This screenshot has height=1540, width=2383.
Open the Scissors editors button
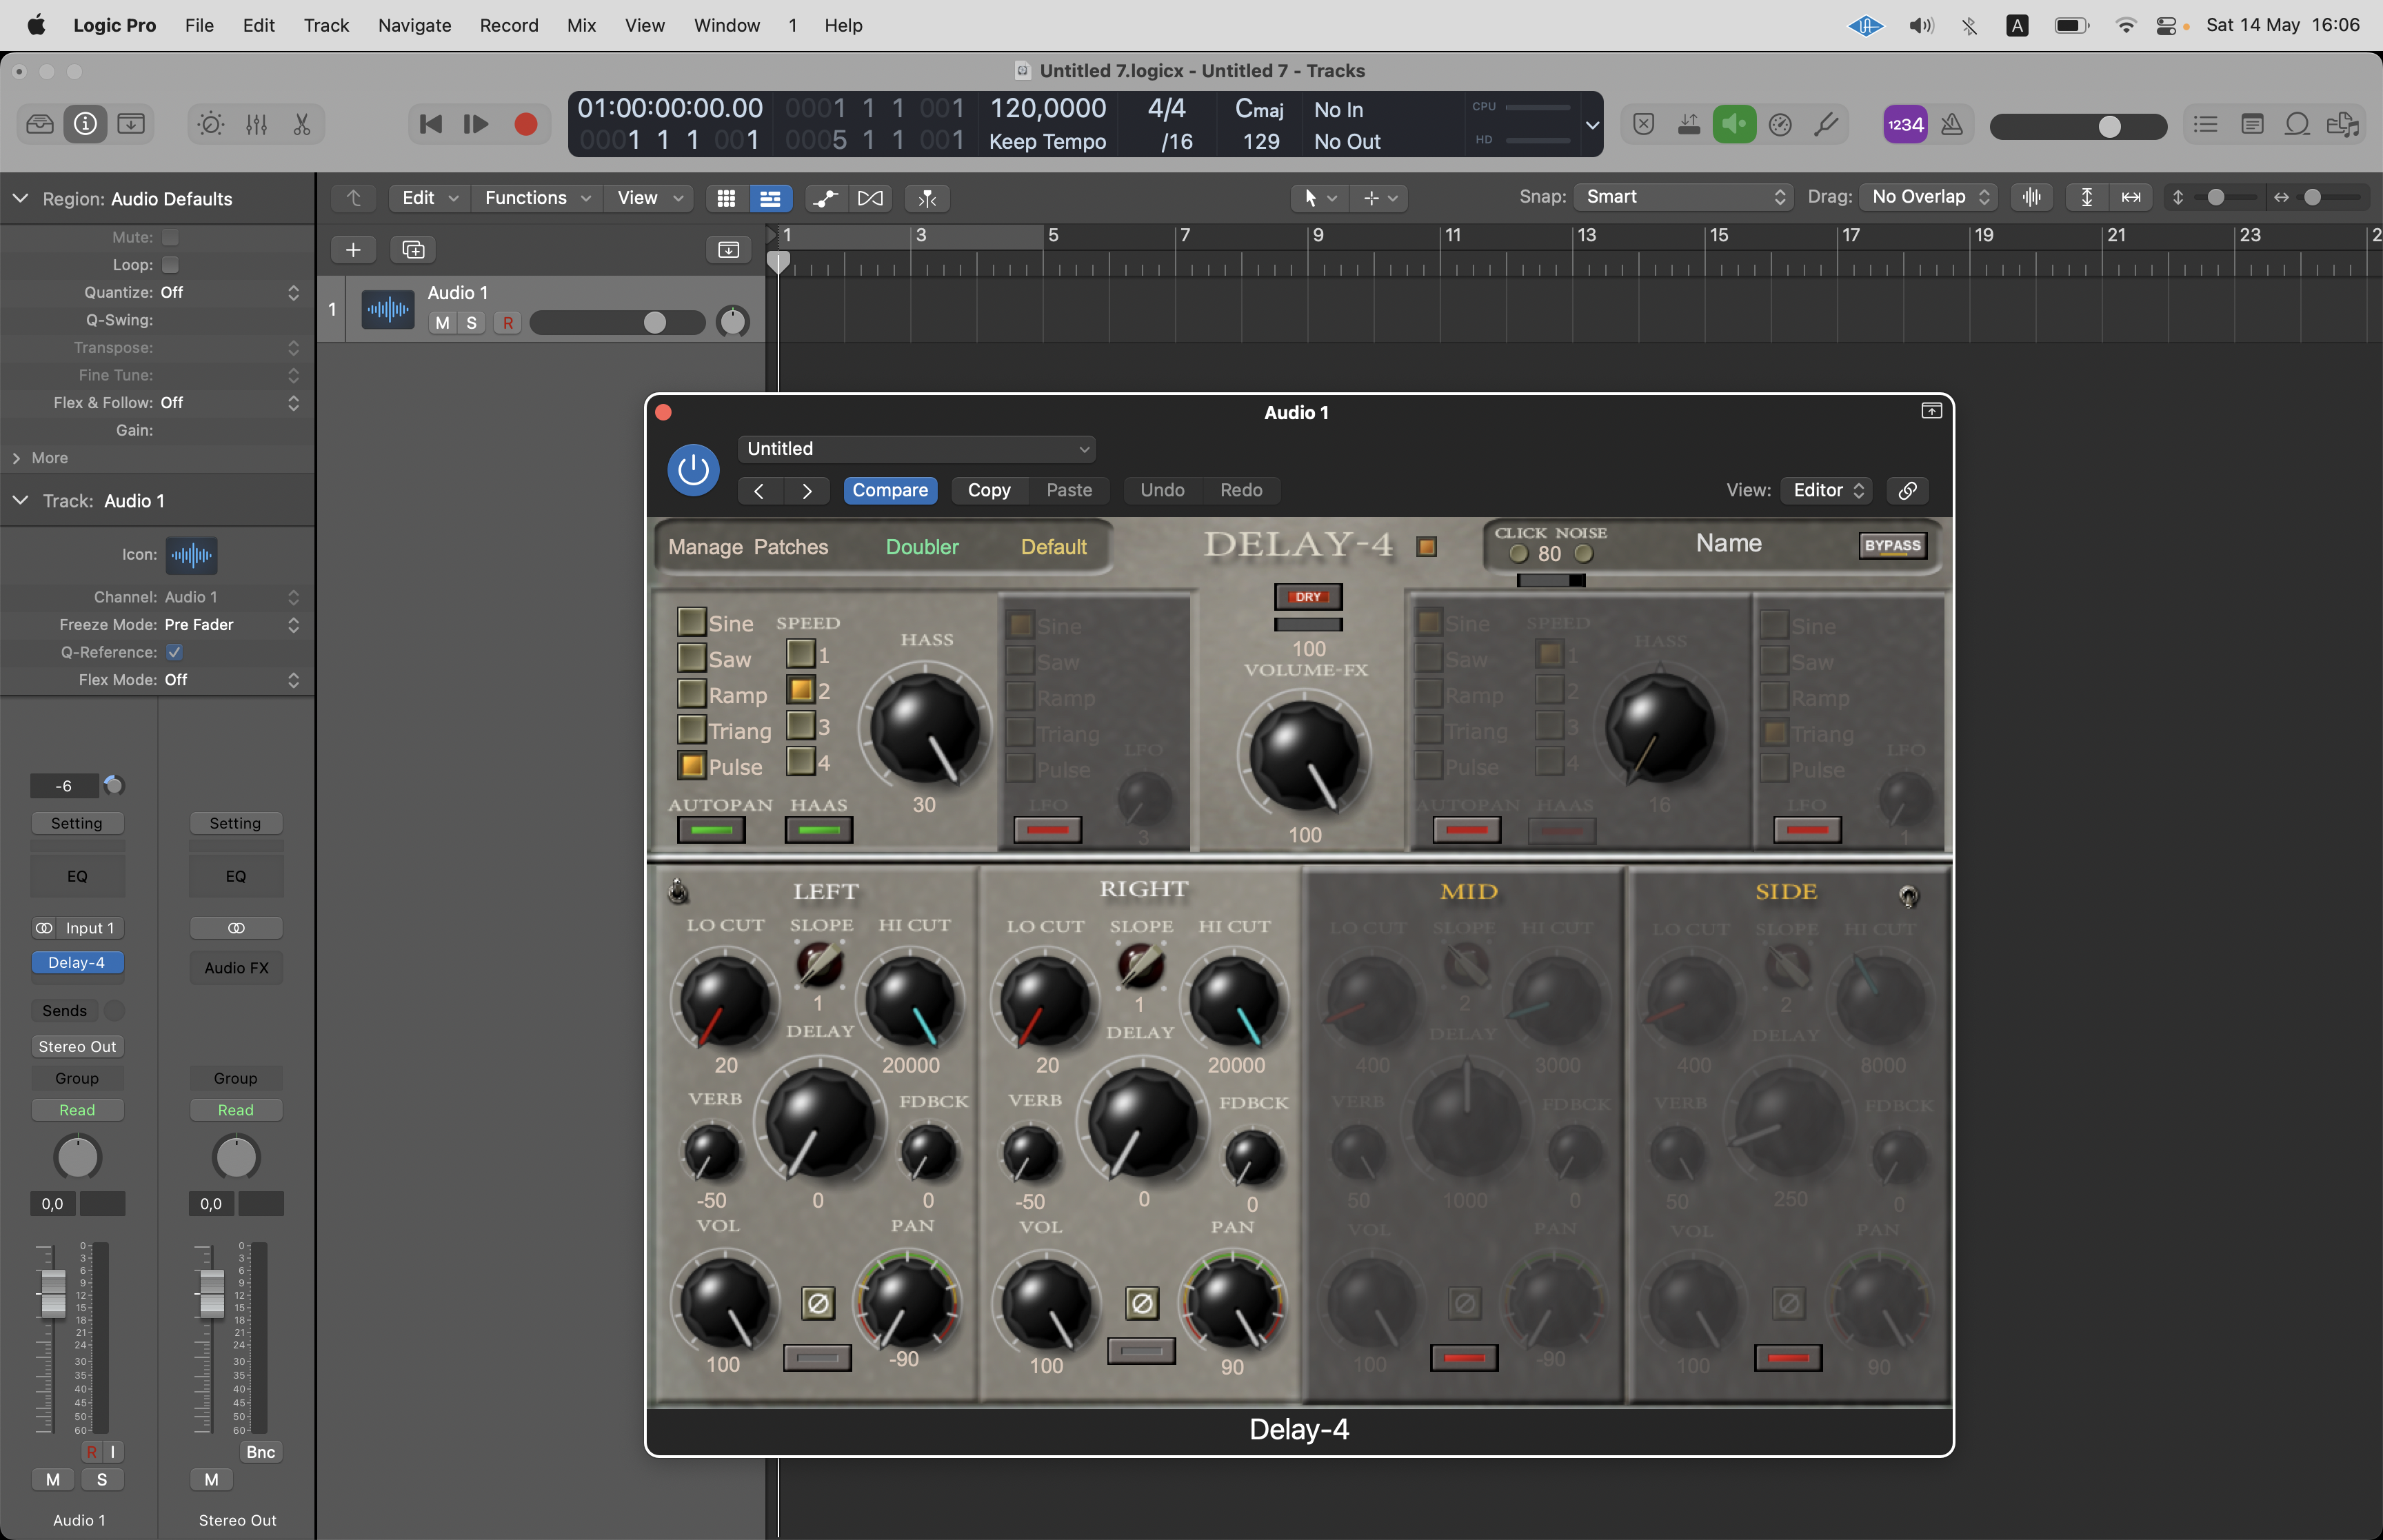click(301, 124)
